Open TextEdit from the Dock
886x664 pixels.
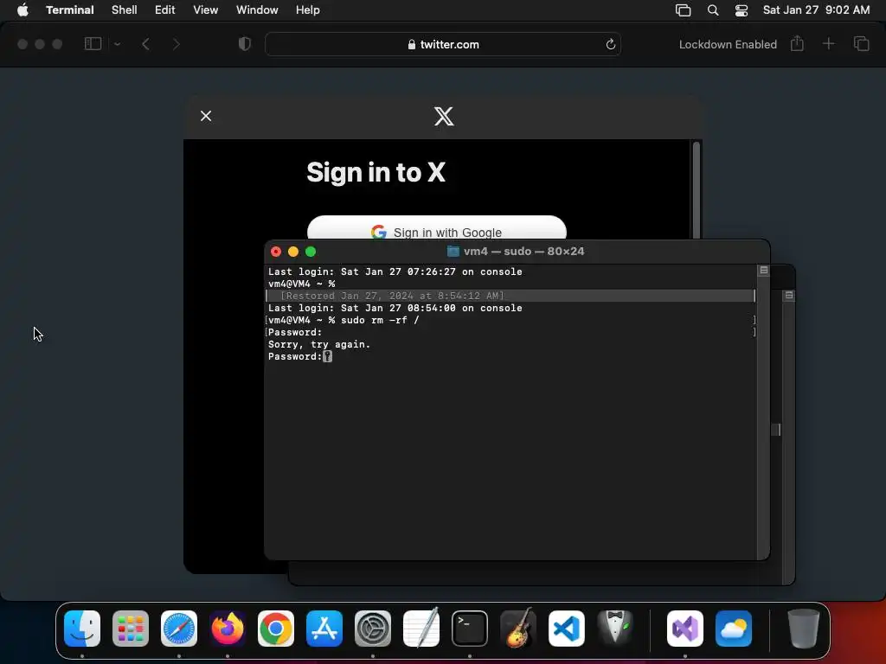421,629
